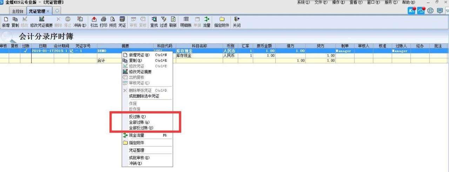
Task: Click the 过账人 column header
Action: pos(401,46)
